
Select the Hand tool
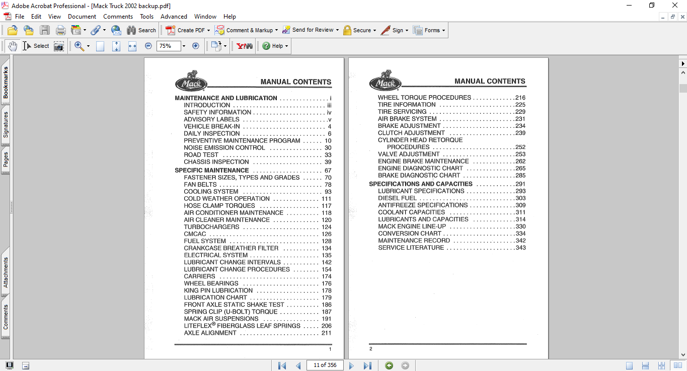coord(12,46)
